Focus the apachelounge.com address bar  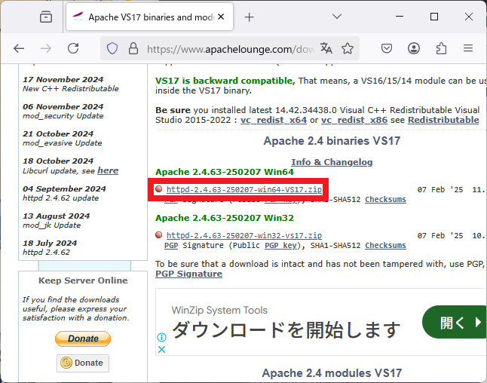[x=231, y=49]
